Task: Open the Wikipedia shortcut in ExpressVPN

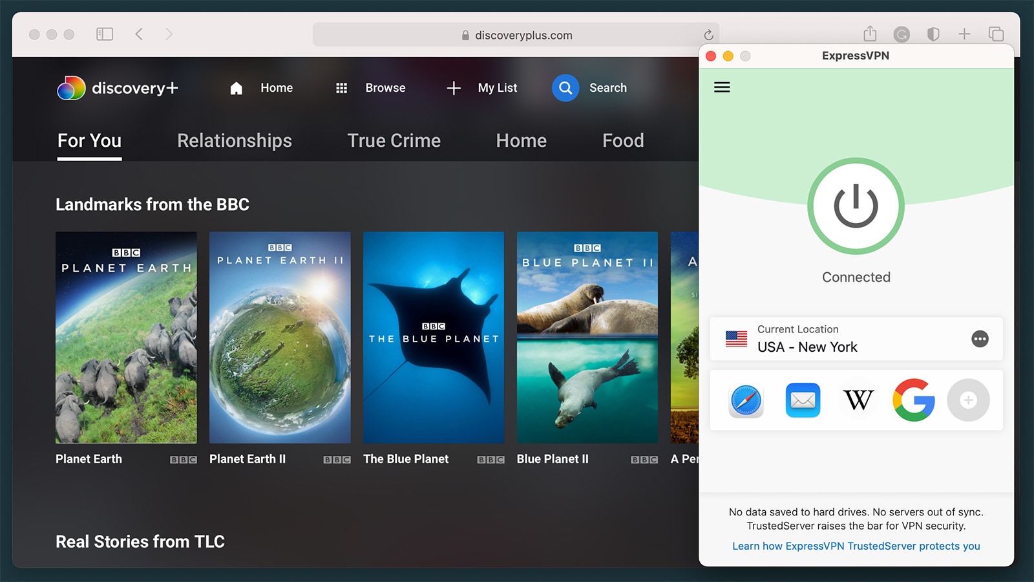Action: pyautogui.click(x=858, y=400)
